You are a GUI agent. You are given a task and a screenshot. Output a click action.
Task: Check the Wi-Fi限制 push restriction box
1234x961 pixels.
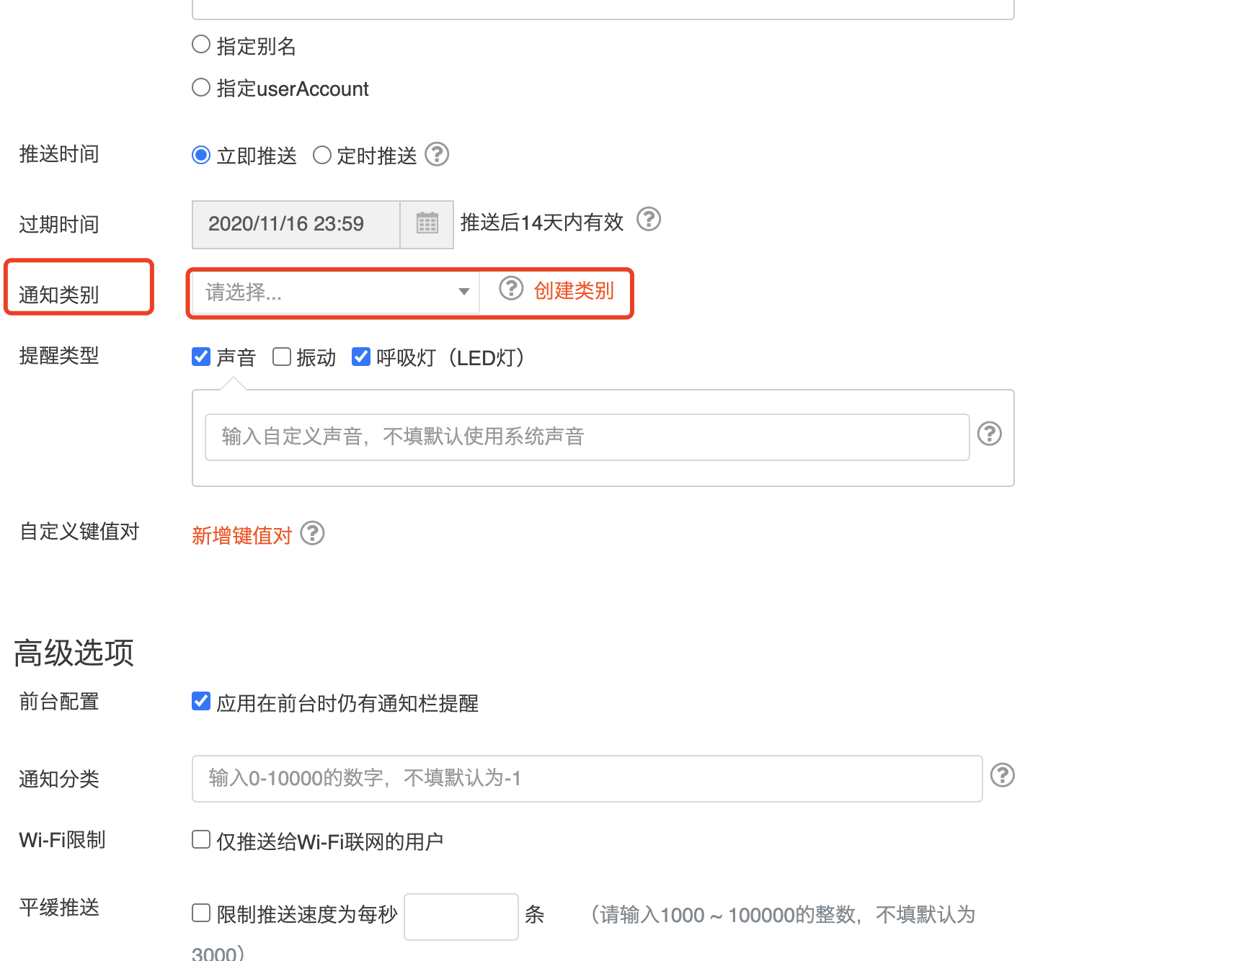click(x=200, y=839)
